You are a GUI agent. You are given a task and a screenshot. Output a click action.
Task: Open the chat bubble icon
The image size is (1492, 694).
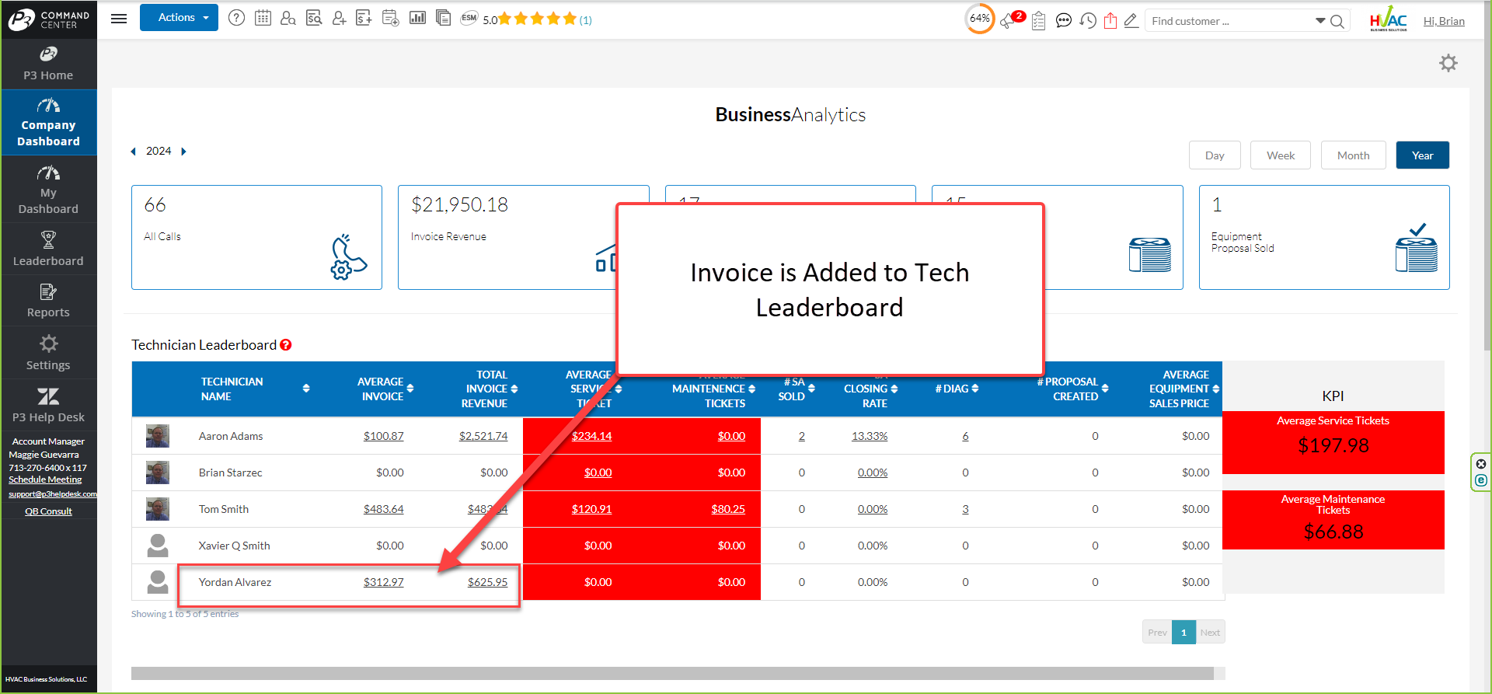click(1064, 21)
